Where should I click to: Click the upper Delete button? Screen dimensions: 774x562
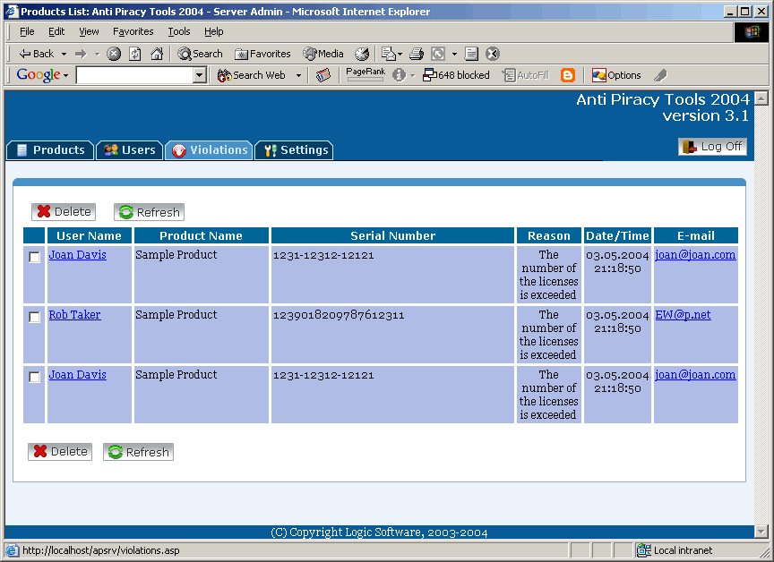click(x=64, y=212)
